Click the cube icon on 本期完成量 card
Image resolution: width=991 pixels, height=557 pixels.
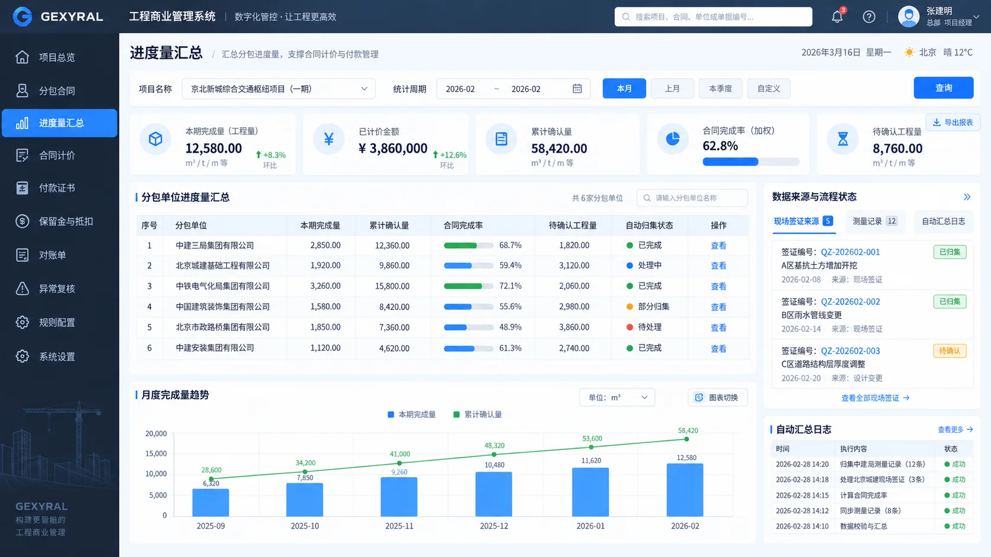(x=155, y=139)
